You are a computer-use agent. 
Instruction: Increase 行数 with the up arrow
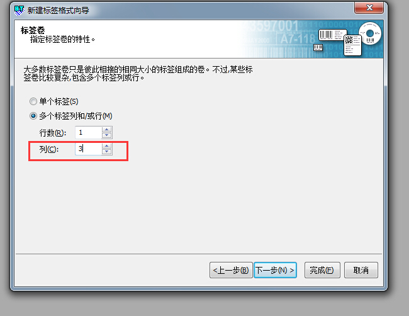pos(107,130)
